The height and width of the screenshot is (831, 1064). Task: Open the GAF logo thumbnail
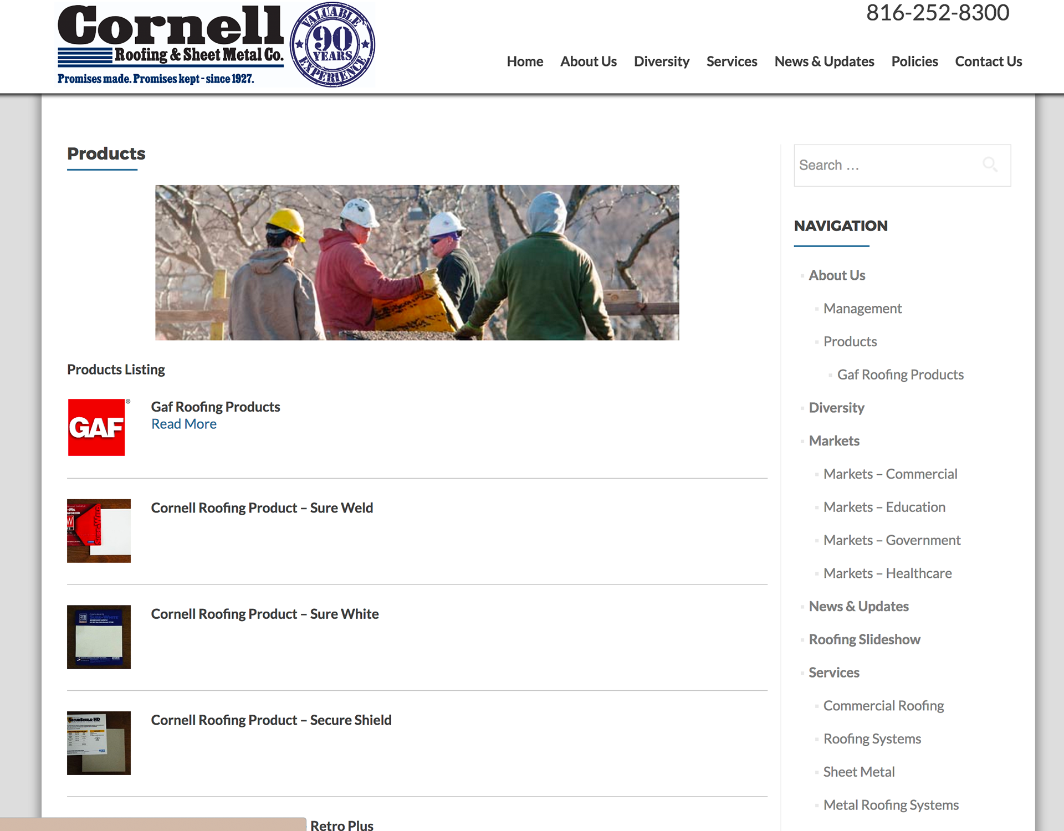[96, 427]
